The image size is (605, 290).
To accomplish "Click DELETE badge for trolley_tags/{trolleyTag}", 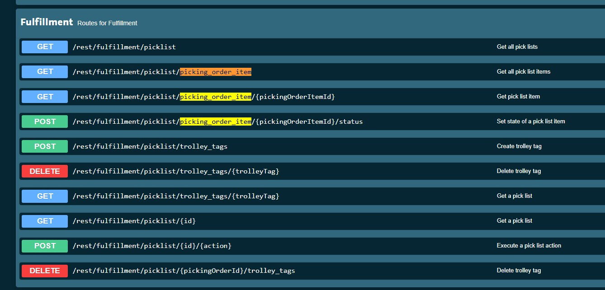I will pyautogui.click(x=45, y=171).
